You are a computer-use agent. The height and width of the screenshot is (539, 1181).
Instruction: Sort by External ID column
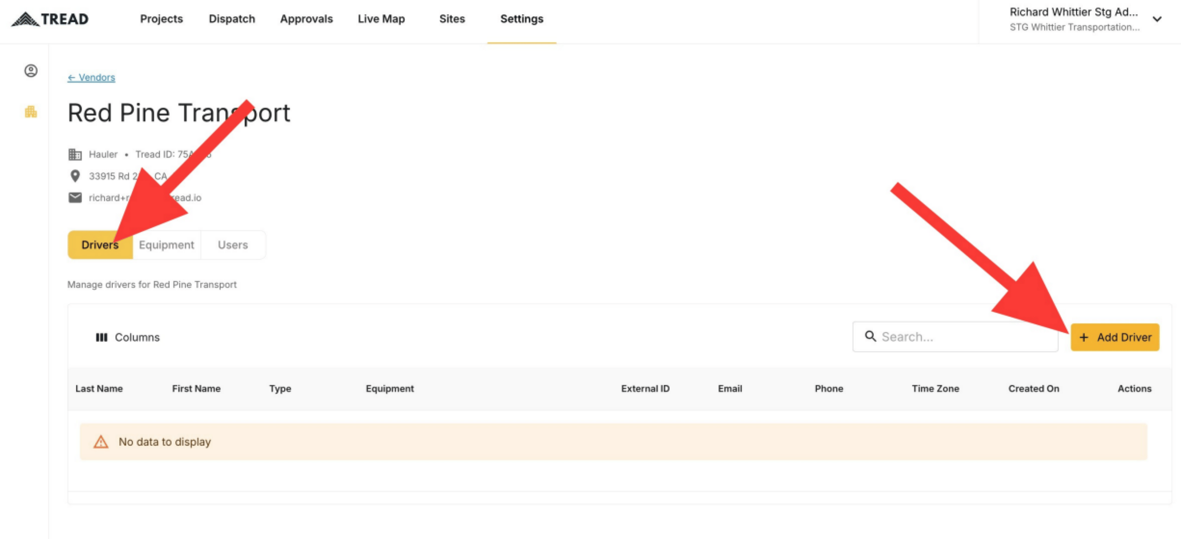(x=645, y=388)
